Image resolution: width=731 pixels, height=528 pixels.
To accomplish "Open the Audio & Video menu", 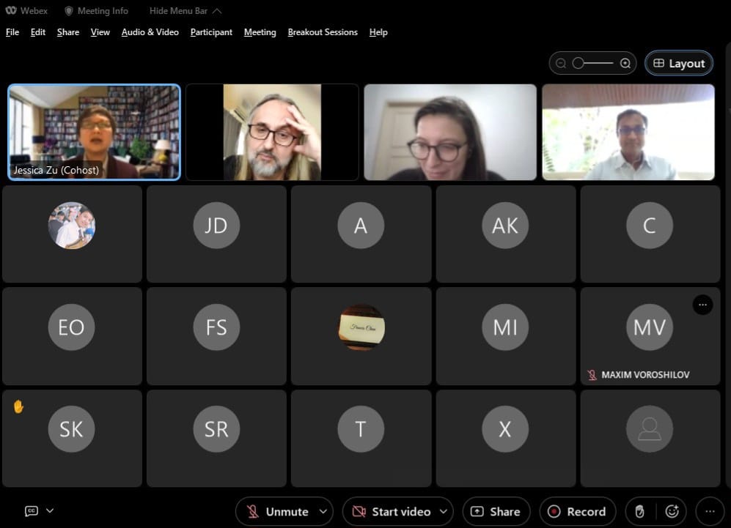I will pos(150,32).
